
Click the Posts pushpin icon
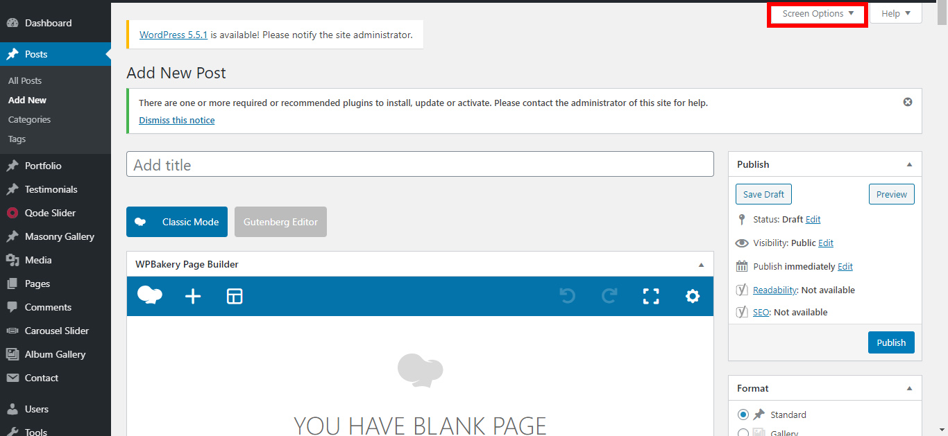click(12, 54)
